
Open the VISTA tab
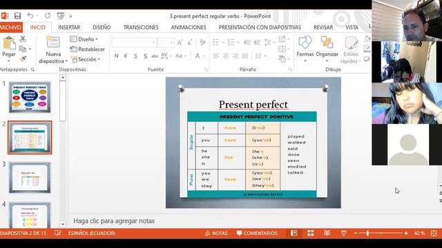(352, 28)
